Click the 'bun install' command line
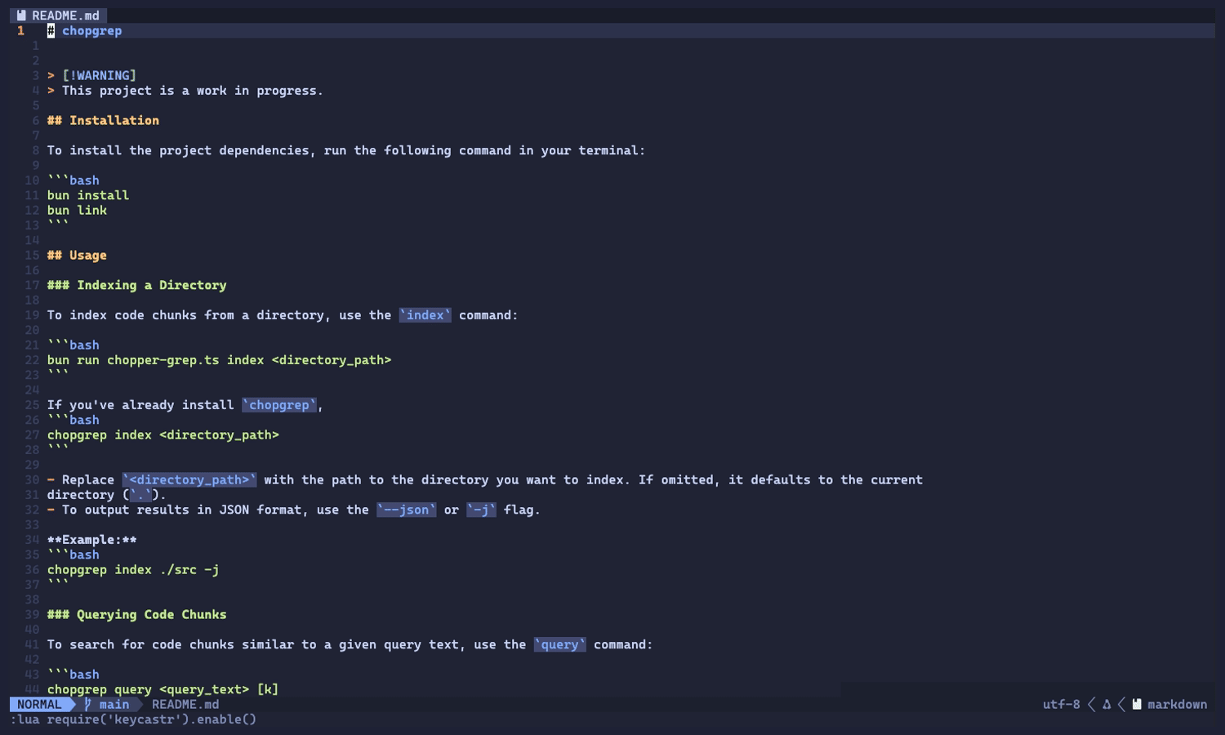This screenshot has height=735, width=1225. point(88,195)
